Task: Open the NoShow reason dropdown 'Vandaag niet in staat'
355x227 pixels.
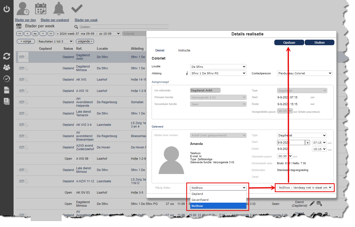Action: click(x=305, y=188)
